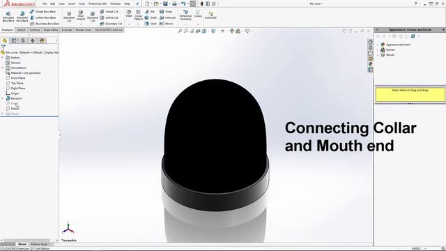Select Material <not specified> item
This screenshot has height=251, width=446.
pos(23,73)
